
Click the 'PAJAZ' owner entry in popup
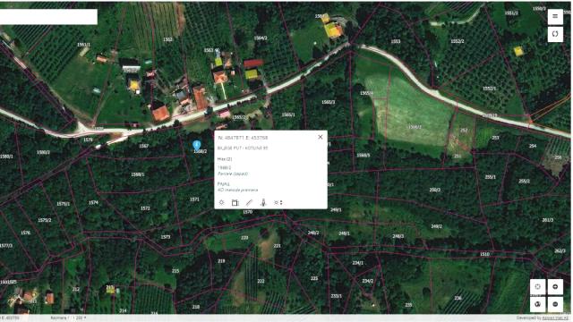pos(224,184)
